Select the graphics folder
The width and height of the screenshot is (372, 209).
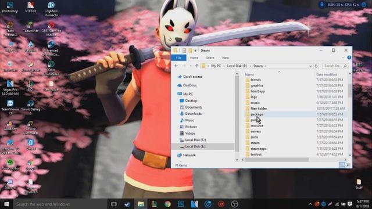click(257, 85)
